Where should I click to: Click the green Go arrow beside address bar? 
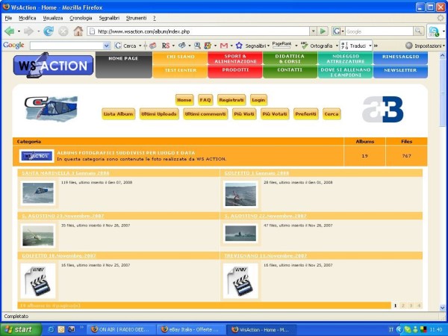coord(323,31)
